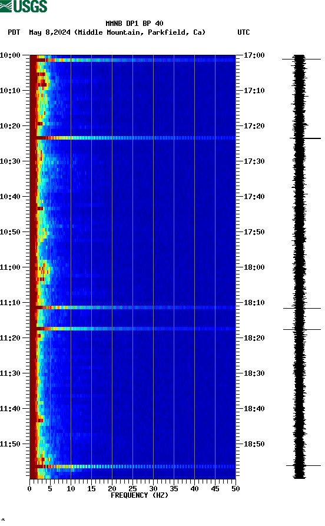The width and height of the screenshot is (325, 526).
Task: Click the 'FREQUENCY (HZ)' axis label
Action: click(x=140, y=495)
